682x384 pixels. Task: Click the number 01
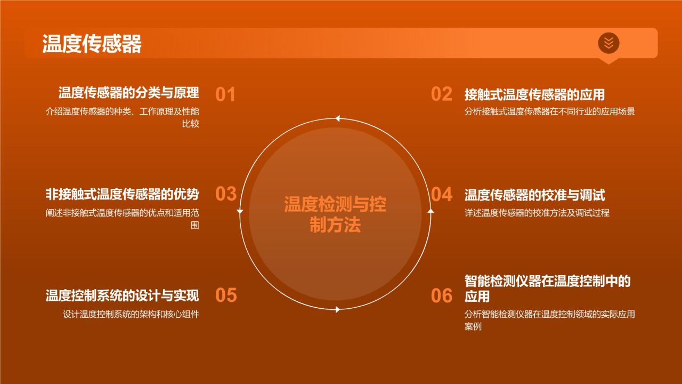225,94
